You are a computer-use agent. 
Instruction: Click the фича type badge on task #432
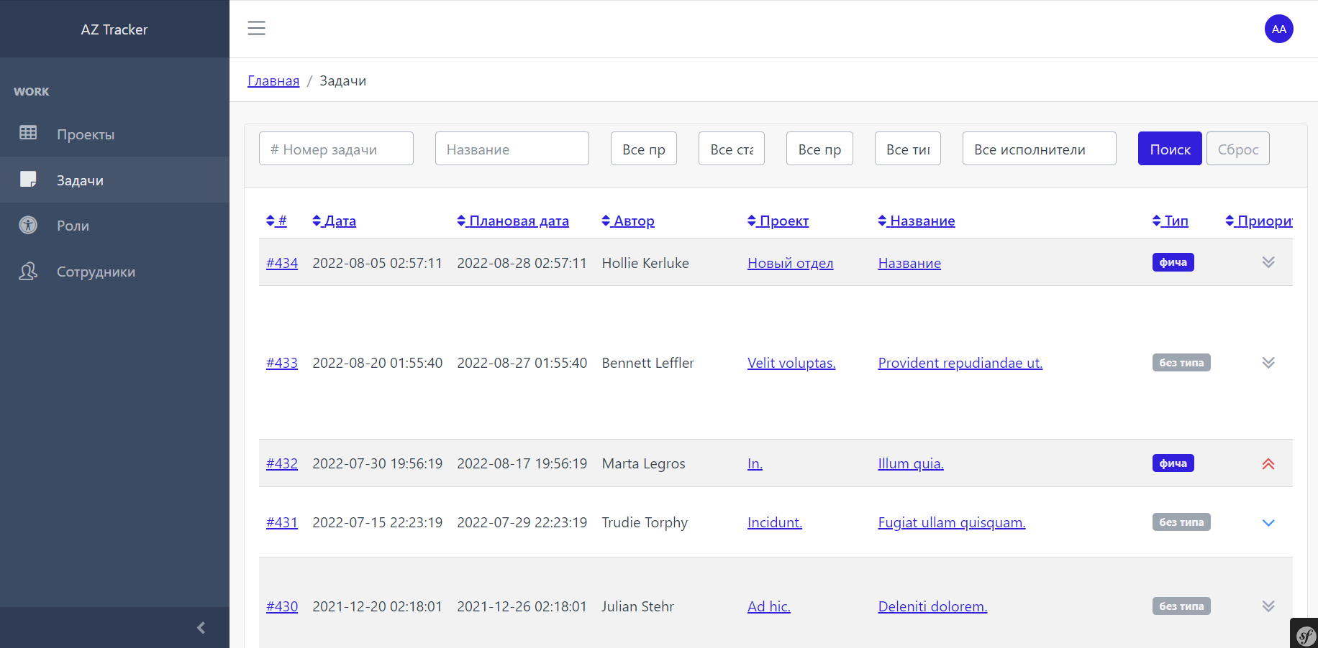pyautogui.click(x=1173, y=463)
